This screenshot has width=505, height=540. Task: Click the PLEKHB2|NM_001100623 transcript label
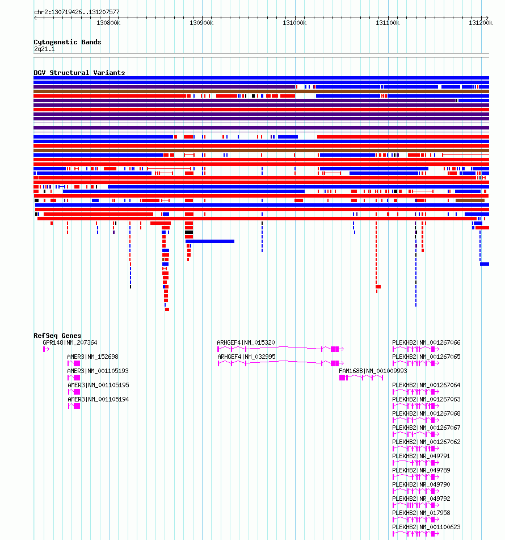click(426, 527)
